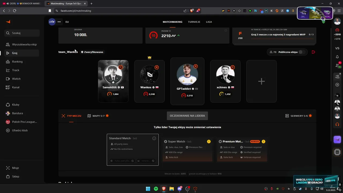
Task: Click the mission progress bar 0/3
Action: point(282,39)
